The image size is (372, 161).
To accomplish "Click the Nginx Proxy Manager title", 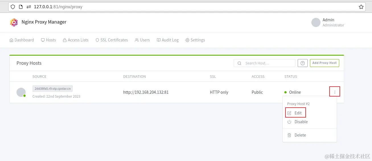I will (x=44, y=22).
